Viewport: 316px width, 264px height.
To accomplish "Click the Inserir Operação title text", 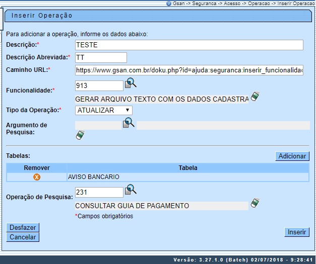I will 42,16.
